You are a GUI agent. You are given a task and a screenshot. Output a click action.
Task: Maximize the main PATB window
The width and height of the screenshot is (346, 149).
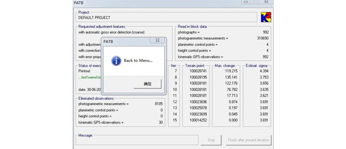coord(254,2)
